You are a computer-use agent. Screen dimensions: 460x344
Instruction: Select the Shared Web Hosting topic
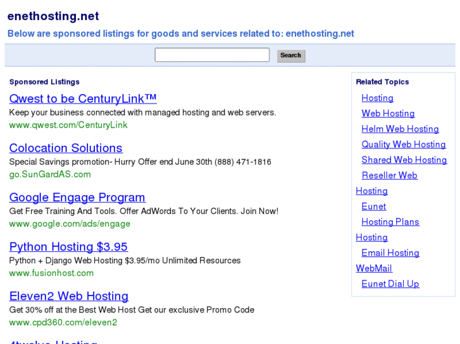click(404, 160)
